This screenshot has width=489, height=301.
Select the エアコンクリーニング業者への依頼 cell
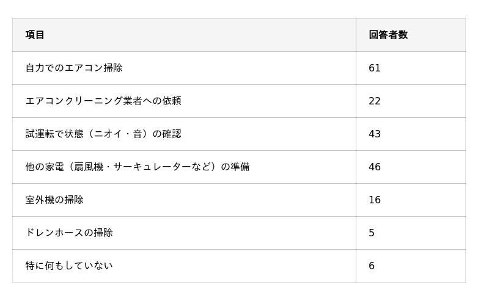tap(103, 101)
